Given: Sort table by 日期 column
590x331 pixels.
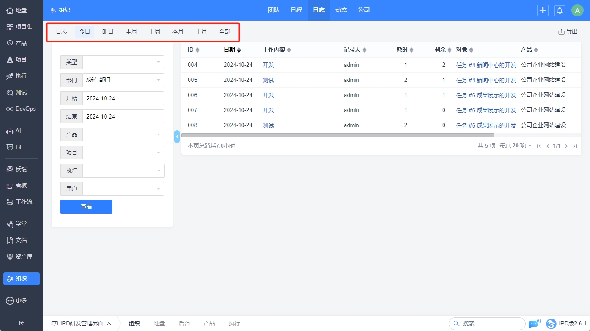Looking at the screenshot, I should 232,50.
